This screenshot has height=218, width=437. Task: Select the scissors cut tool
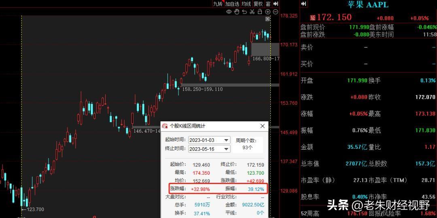click(252, 12)
